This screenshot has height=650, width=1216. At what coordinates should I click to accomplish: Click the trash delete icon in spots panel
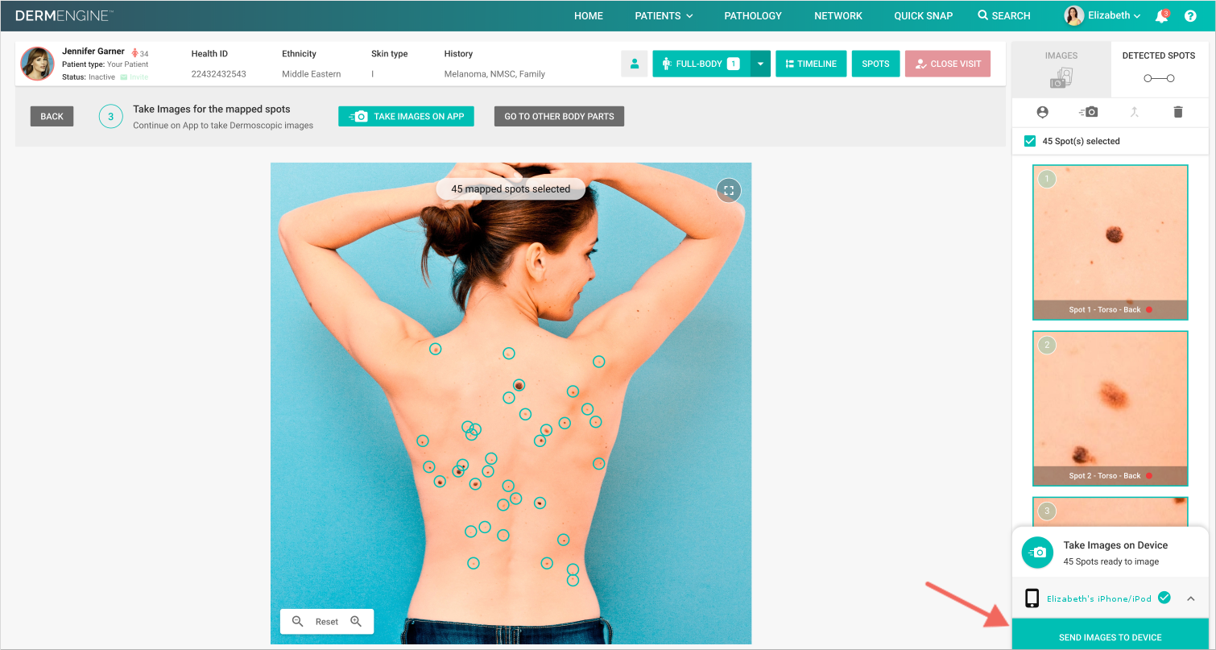[1178, 112]
